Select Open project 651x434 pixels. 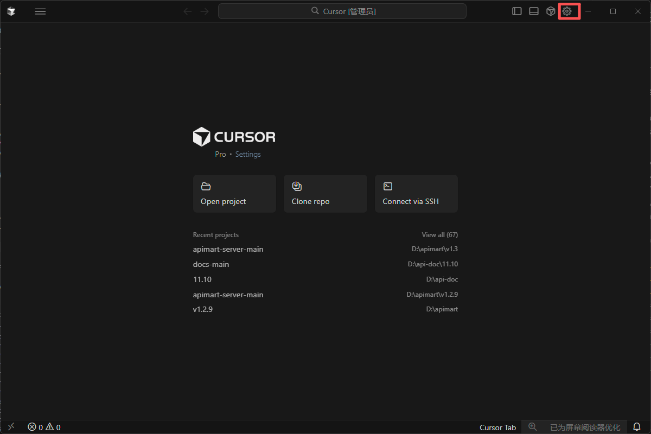click(234, 194)
